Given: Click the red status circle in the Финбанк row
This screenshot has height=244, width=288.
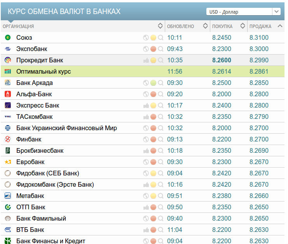Looking at the screenshot, I should click(x=153, y=140).
